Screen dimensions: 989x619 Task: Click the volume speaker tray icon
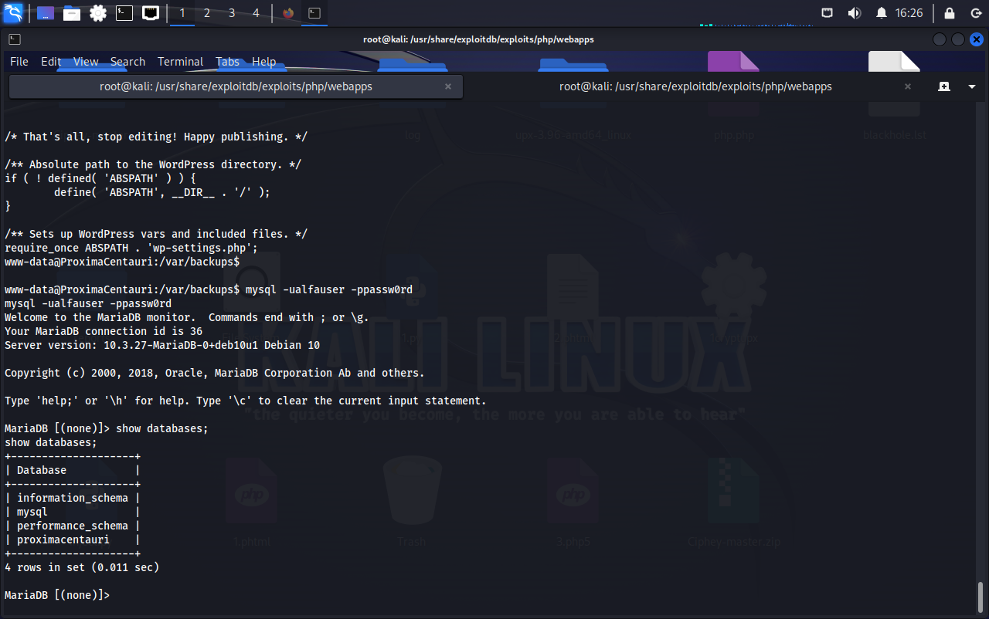pos(854,13)
